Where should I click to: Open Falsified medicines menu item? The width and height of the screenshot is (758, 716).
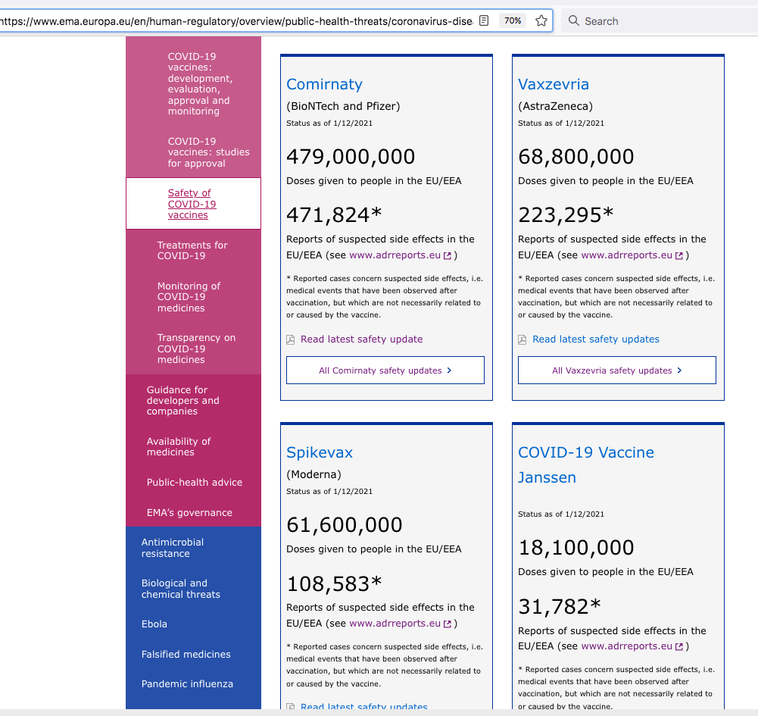tap(186, 654)
